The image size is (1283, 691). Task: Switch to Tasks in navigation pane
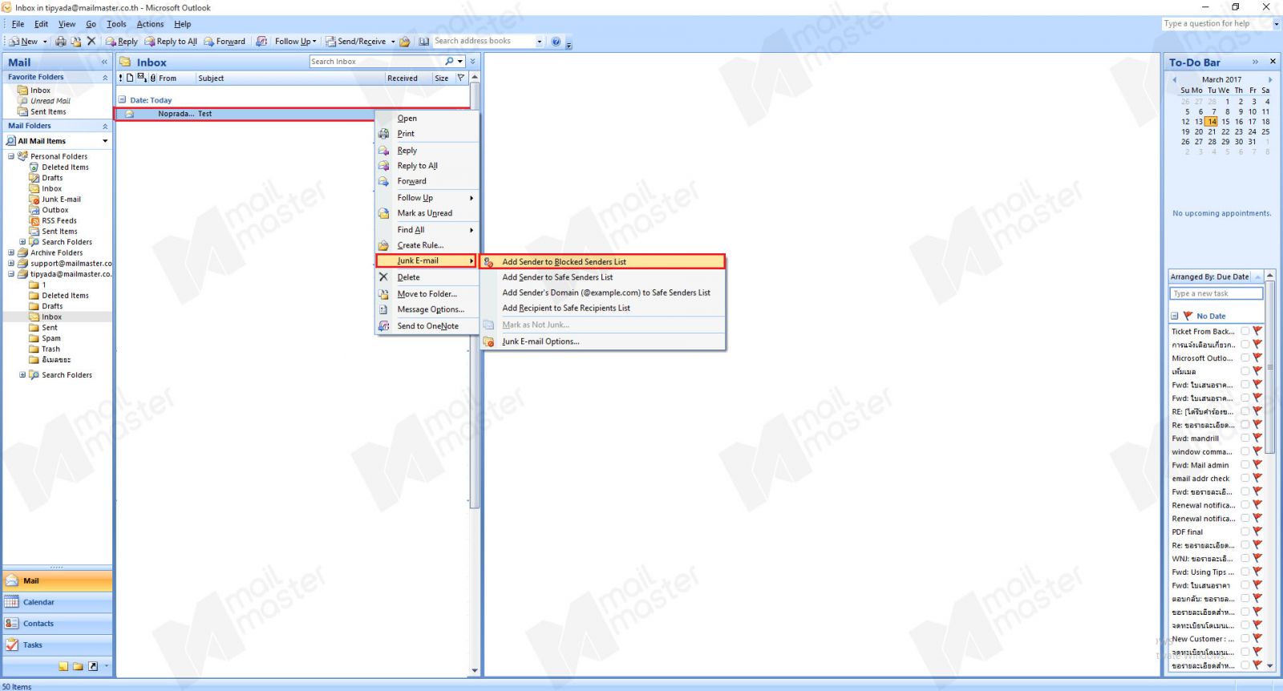click(x=57, y=645)
